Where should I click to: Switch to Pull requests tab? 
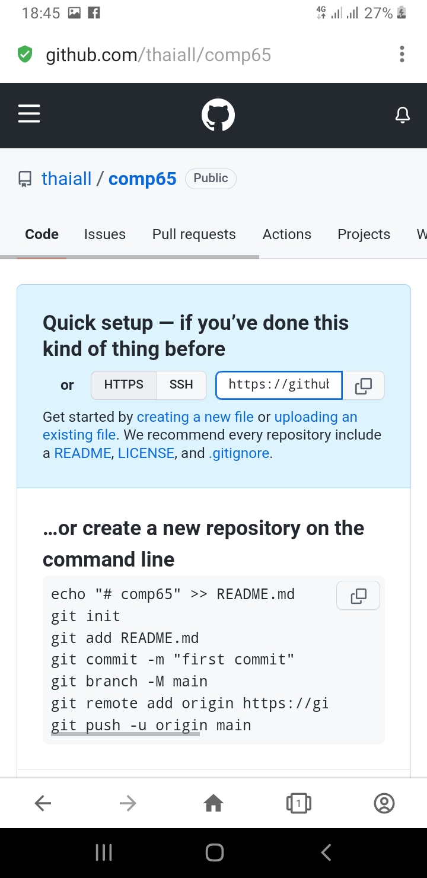[194, 234]
